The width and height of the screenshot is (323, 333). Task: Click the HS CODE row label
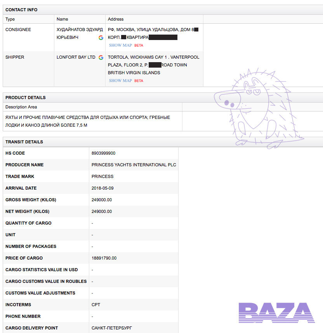[x=15, y=153]
